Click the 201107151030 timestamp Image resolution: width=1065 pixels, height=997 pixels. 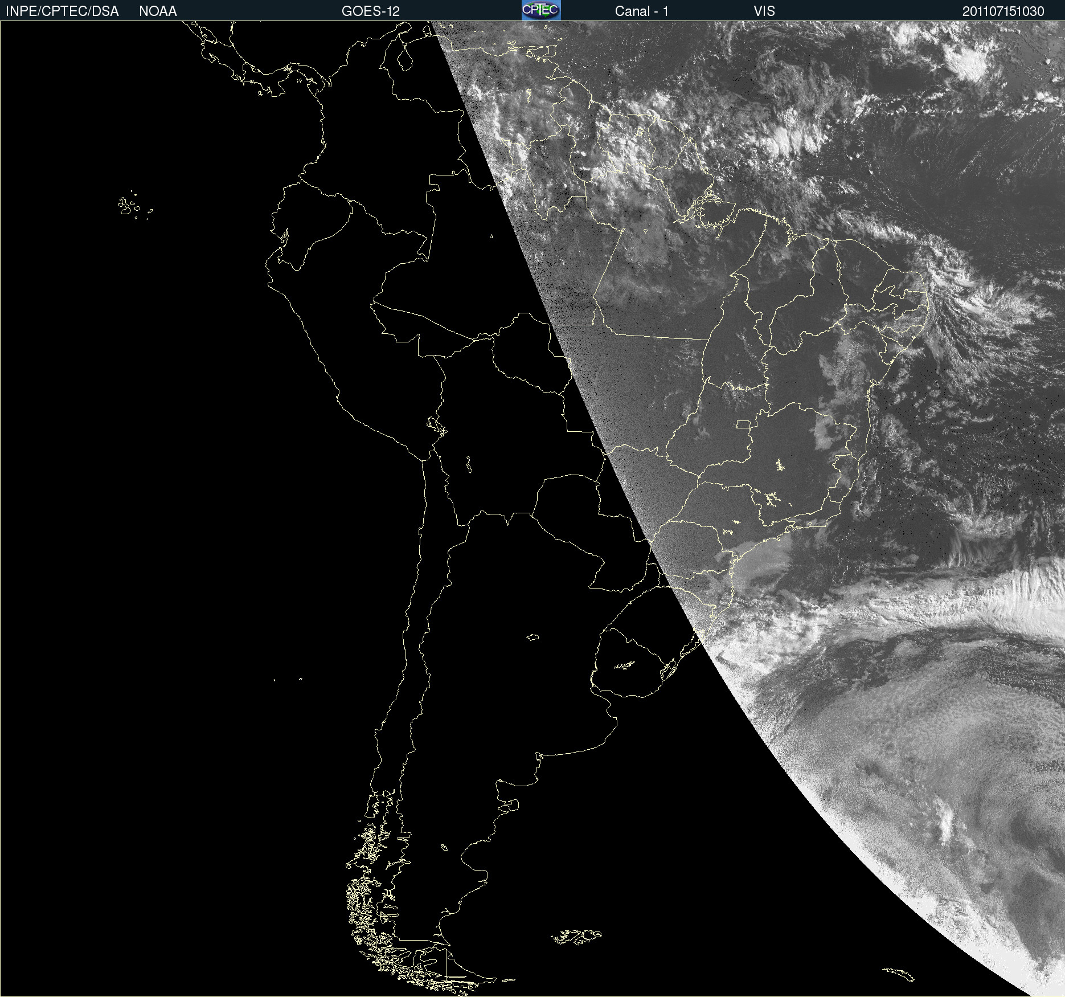click(1003, 11)
